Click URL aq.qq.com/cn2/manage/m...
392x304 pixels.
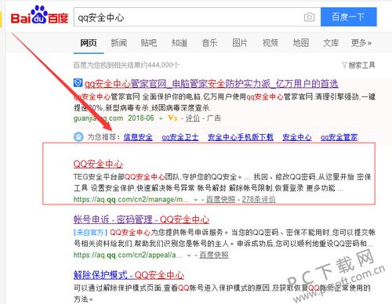click(131, 200)
